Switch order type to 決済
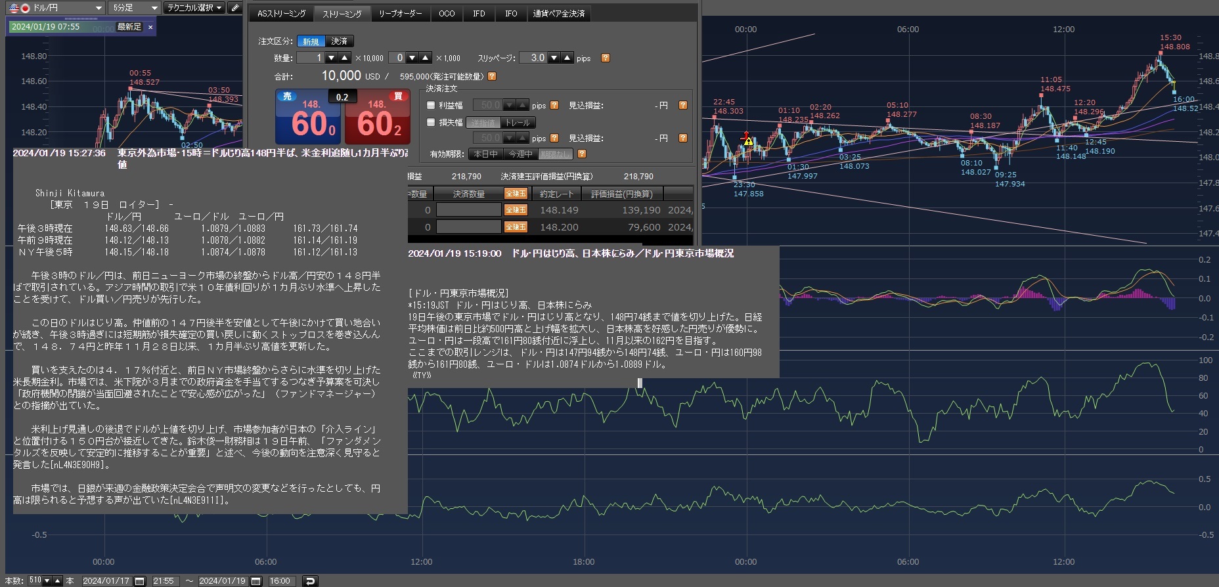This screenshot has width=1219, height=587. point(339,41)
